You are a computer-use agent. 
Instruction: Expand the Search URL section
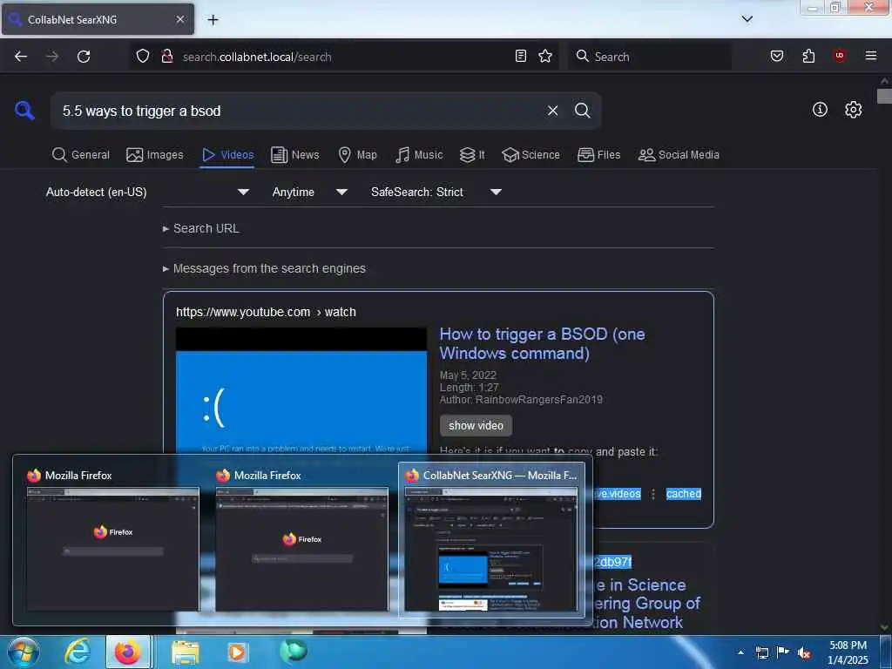[x=201, y=228]
